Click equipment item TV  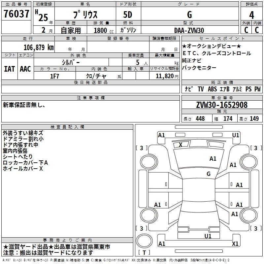tap(201, 89)
